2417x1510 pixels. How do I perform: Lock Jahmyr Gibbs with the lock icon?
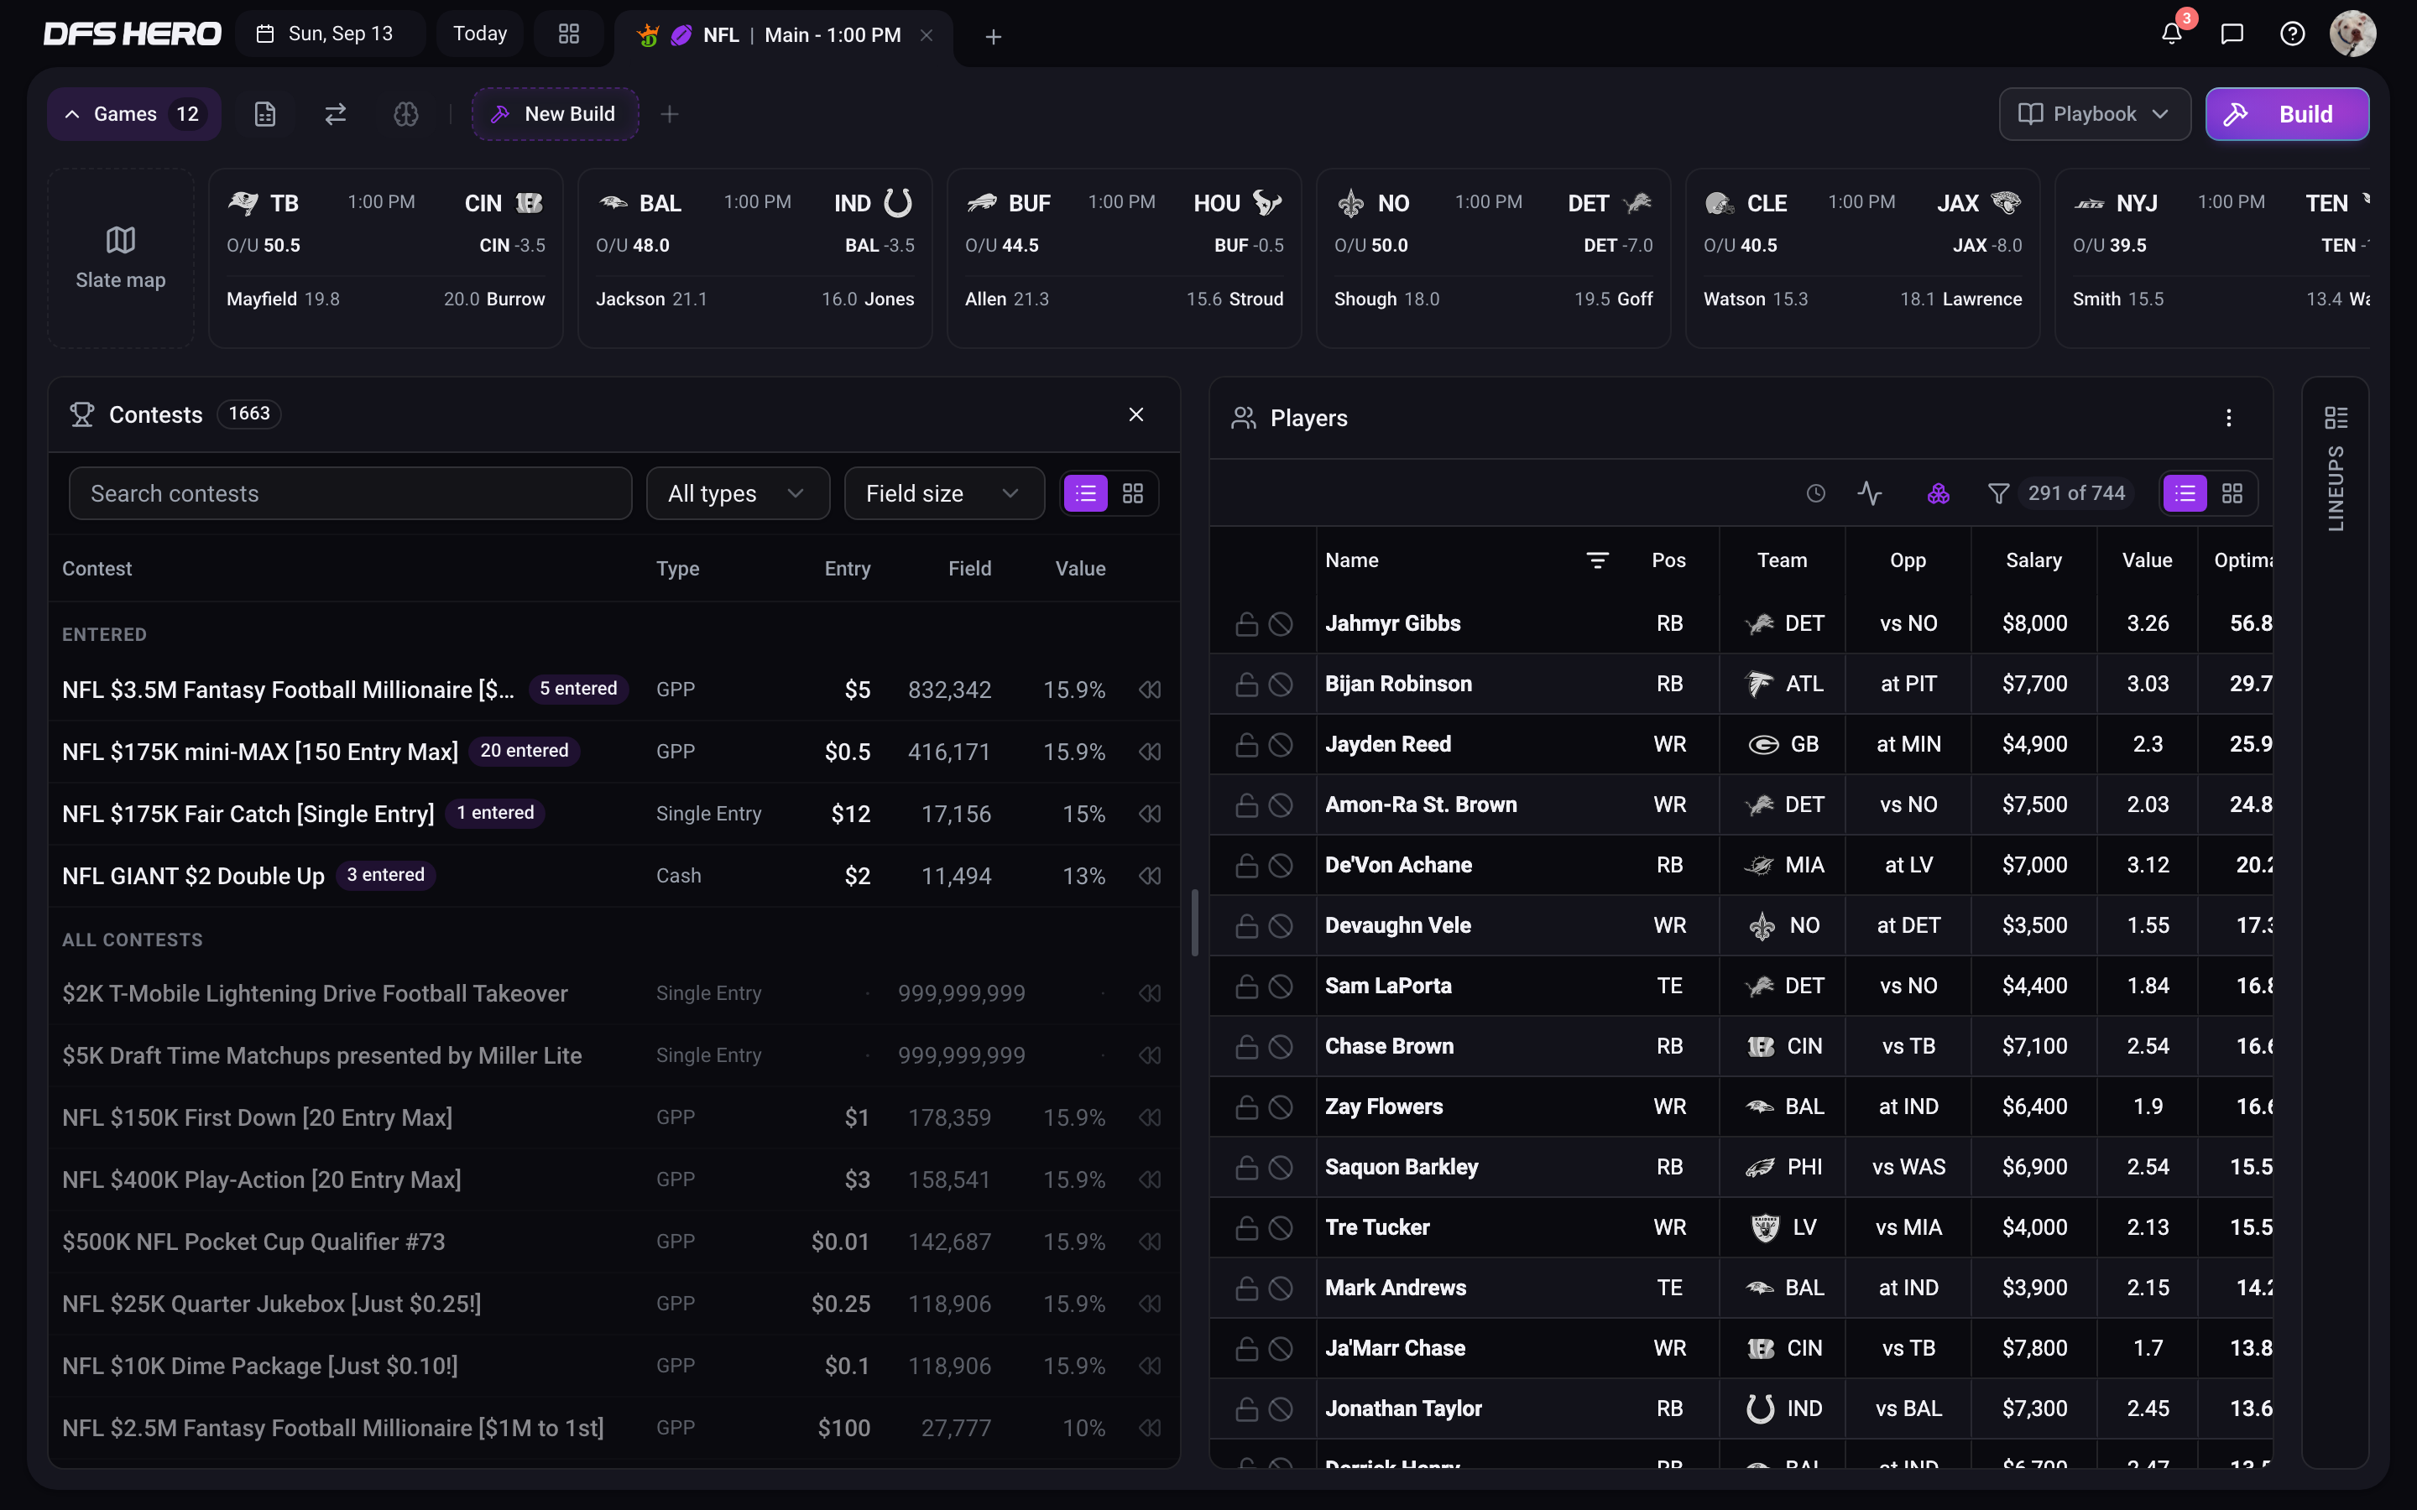(x=1246, y=624)
